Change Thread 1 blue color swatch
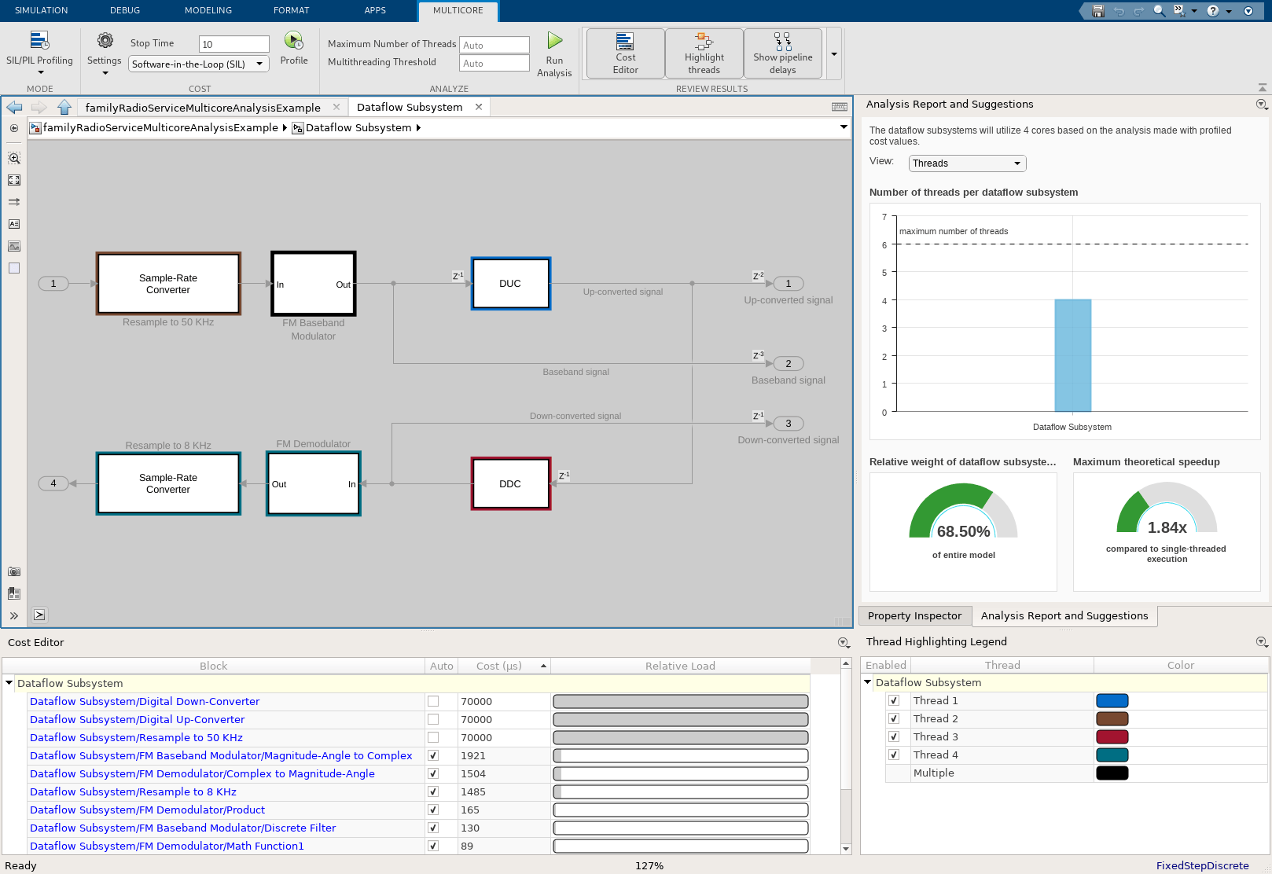The height and width of the screenshot is (874, 1272). (x=1112, y=700)
